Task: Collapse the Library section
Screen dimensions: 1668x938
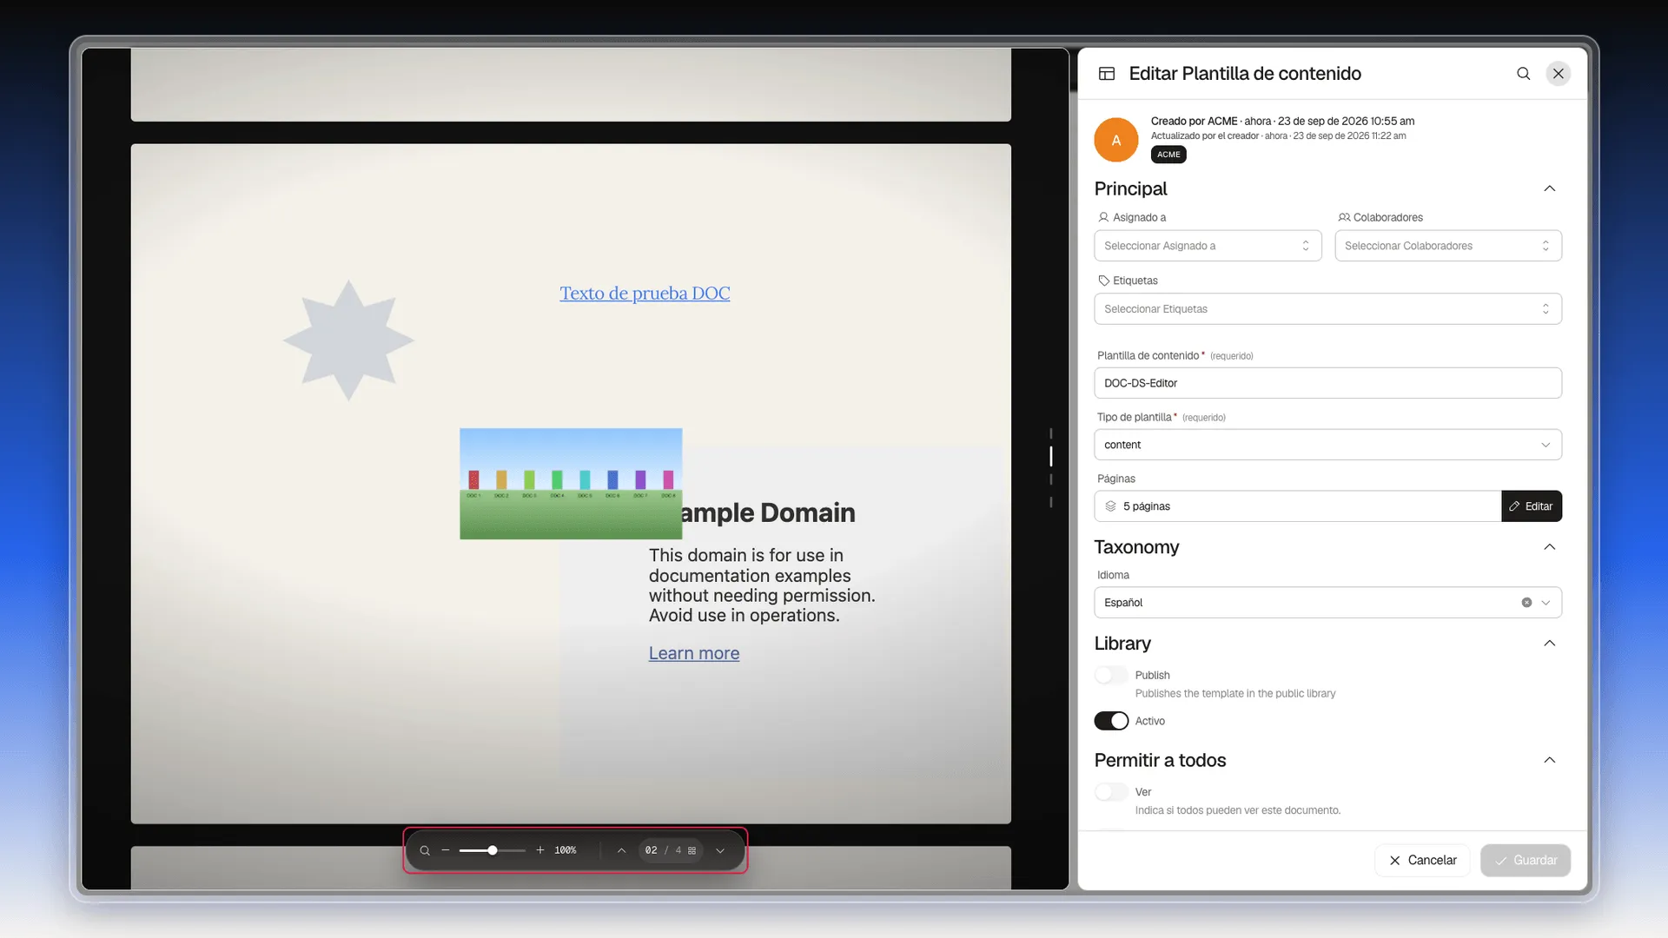Action: tap(1549, 644)
